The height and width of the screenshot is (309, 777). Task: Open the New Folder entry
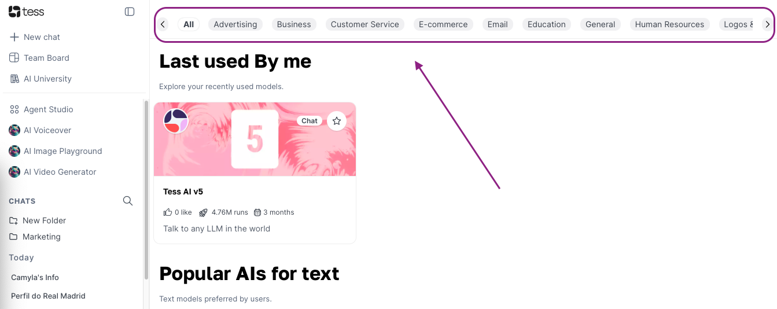[44, 220]
